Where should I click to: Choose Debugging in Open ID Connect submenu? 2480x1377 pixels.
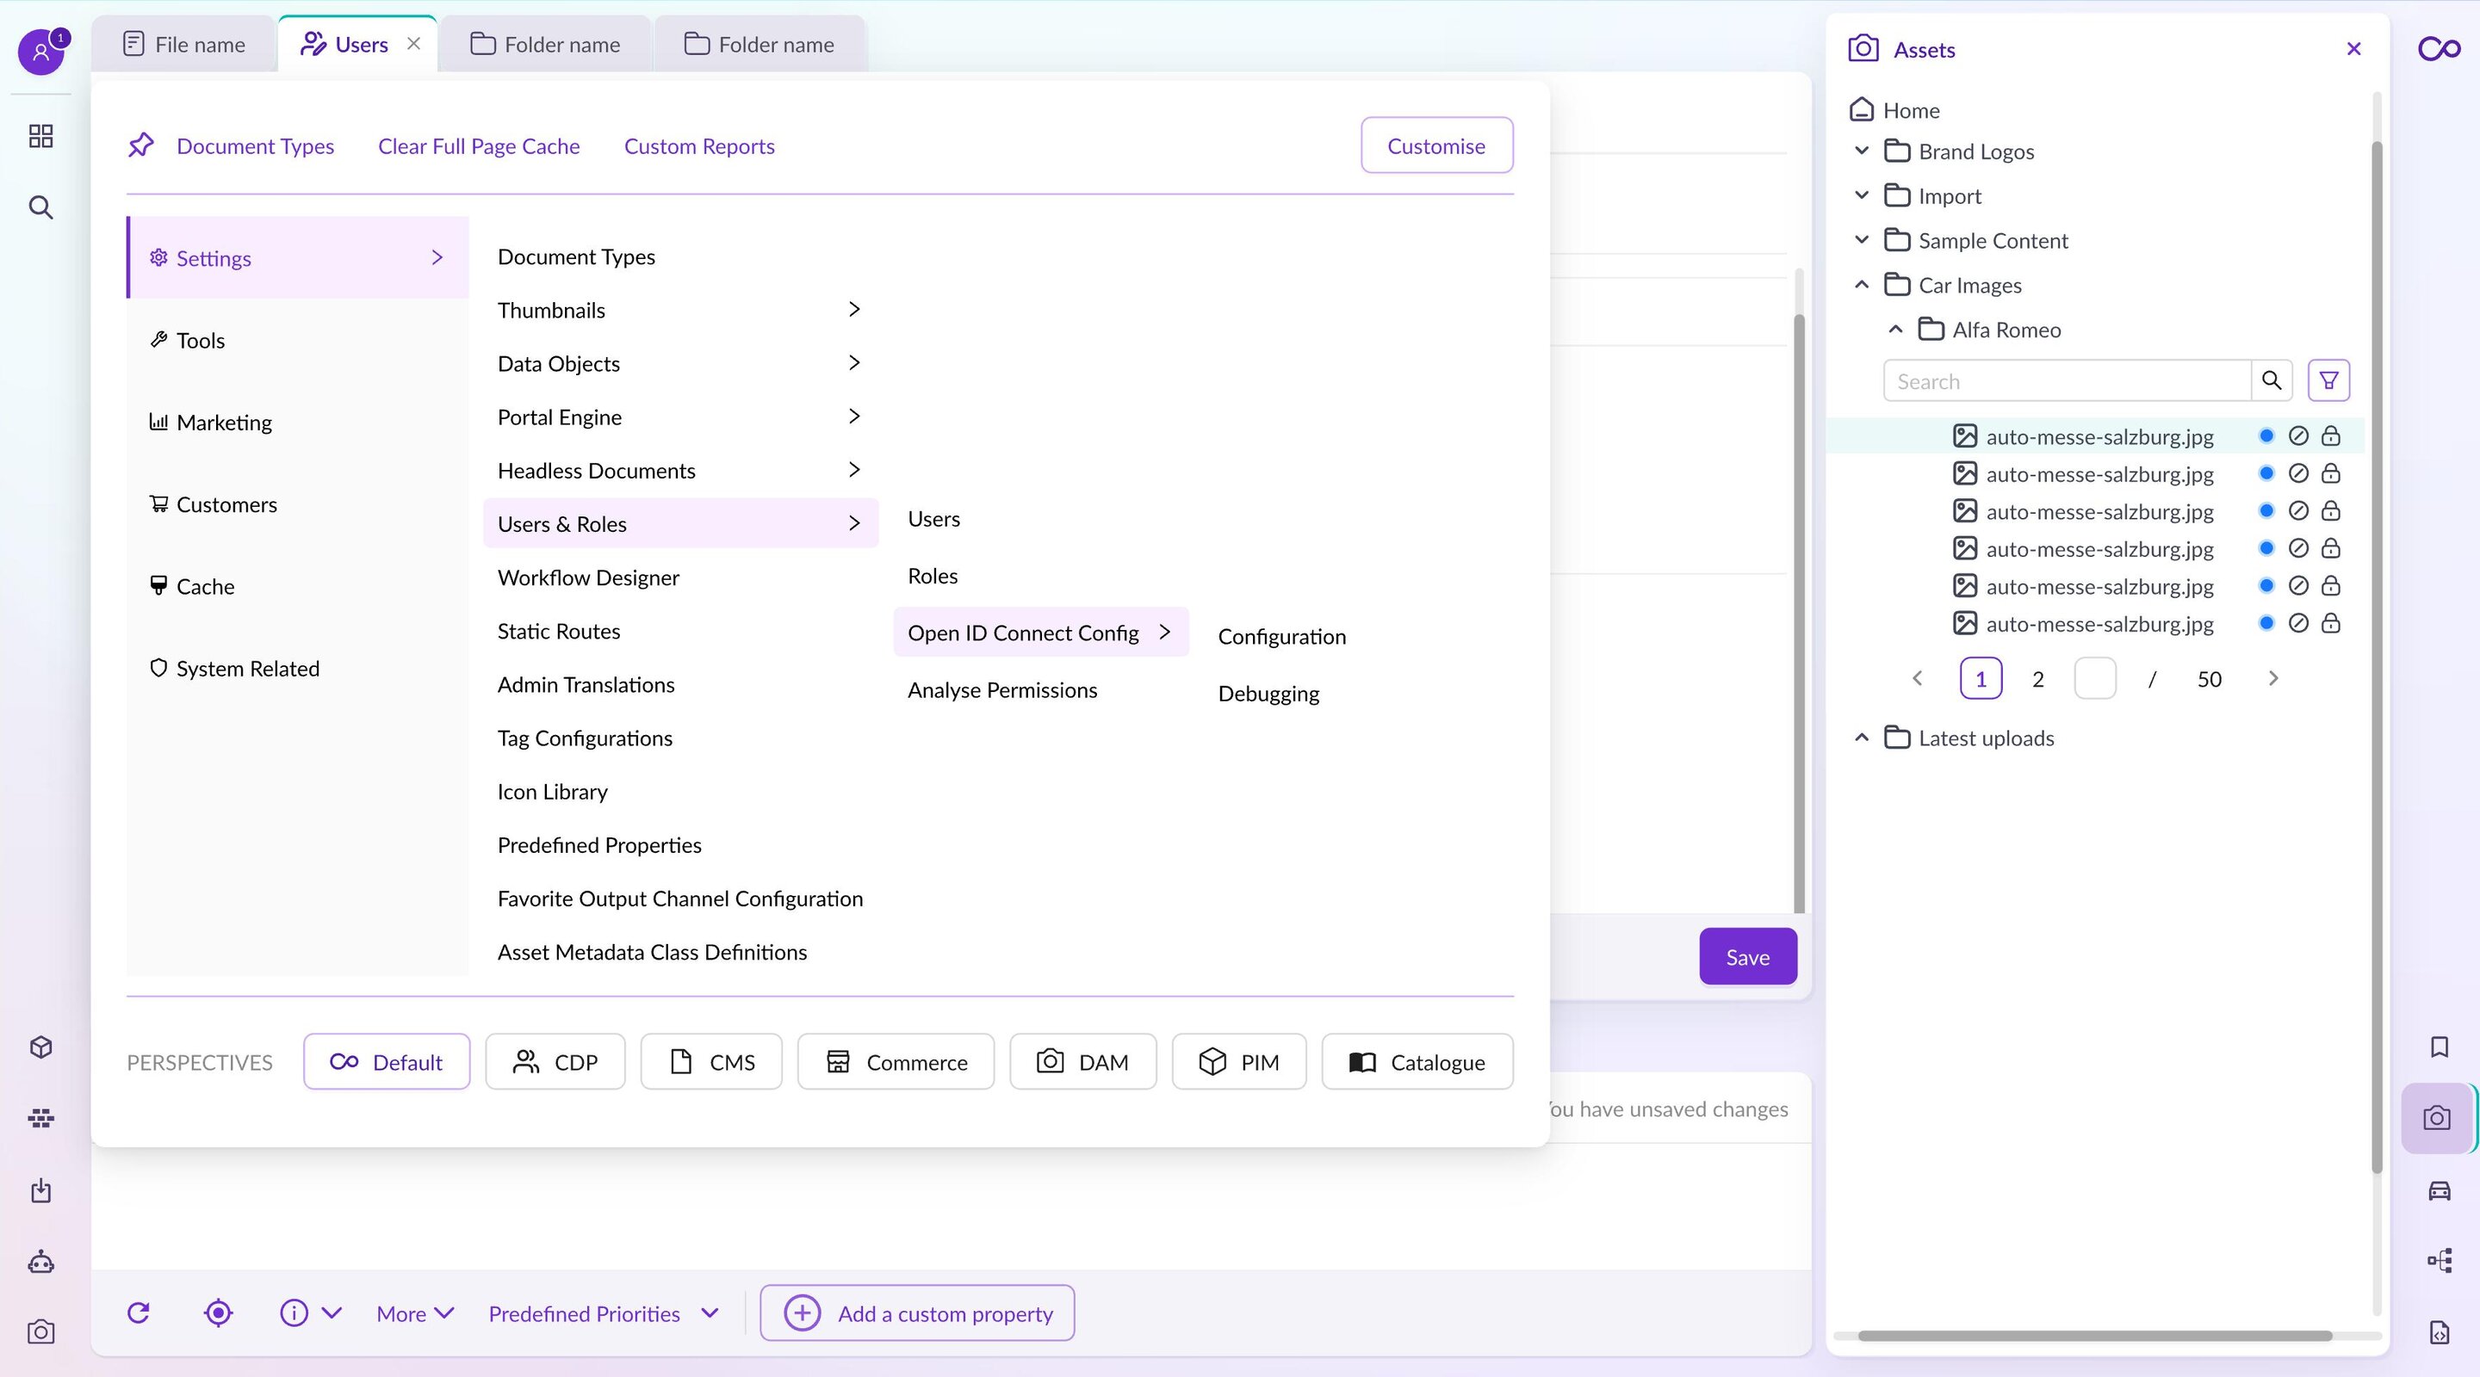1268,693
